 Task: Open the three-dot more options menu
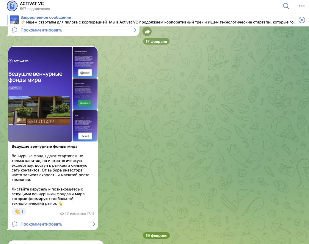click(302, 6)
